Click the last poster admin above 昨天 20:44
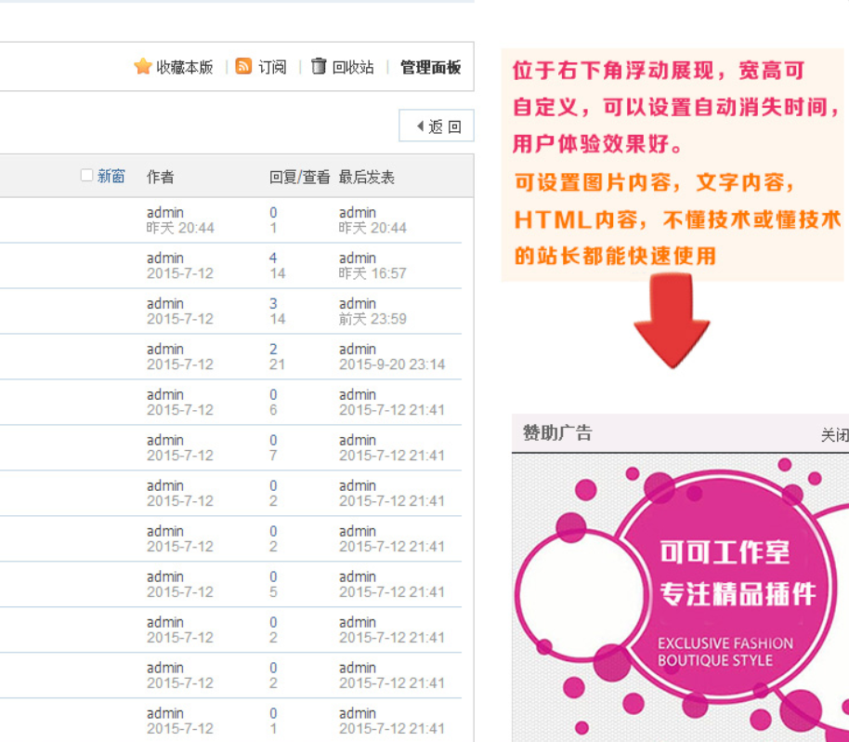The width and height of the screenshot is (849, 742). click(358, 212)
